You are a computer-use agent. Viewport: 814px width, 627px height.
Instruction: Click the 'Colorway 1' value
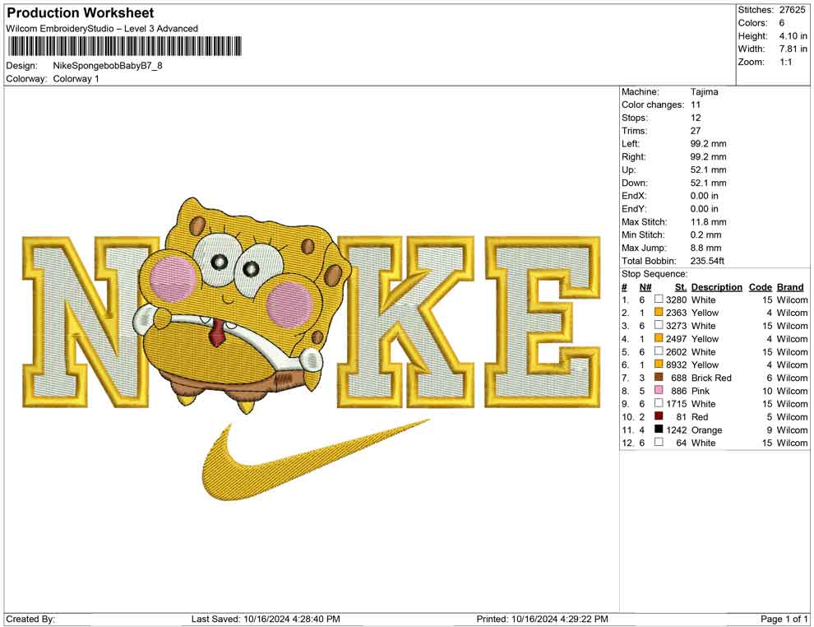coord(76,79)
